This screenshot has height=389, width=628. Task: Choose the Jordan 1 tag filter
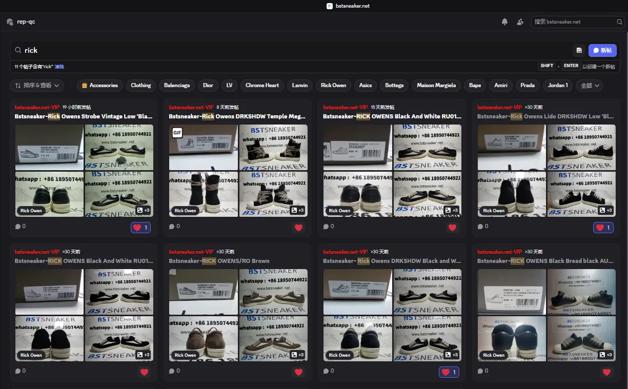[558, 85]
